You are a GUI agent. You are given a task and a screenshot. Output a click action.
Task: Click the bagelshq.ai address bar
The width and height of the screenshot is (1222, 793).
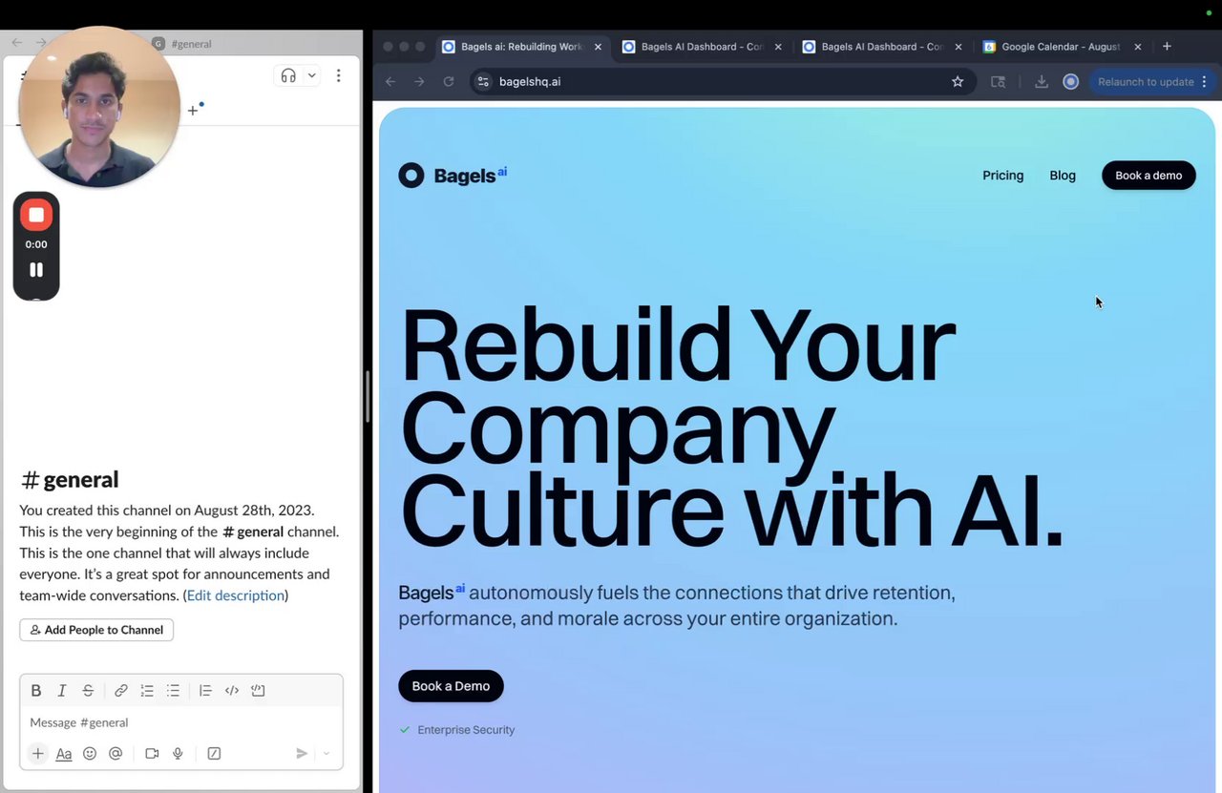723,82
